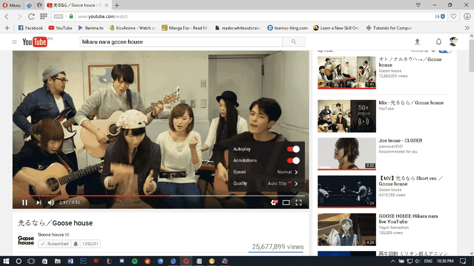
Task: Open GOOSE HOUSE Hikaru nara live video
Action: (x=408, y=219)
